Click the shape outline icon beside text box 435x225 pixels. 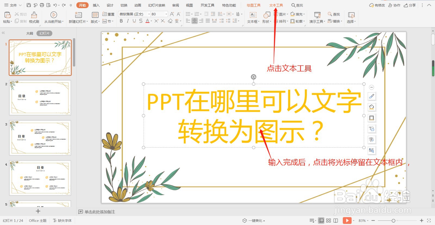[x=371, y=118]
